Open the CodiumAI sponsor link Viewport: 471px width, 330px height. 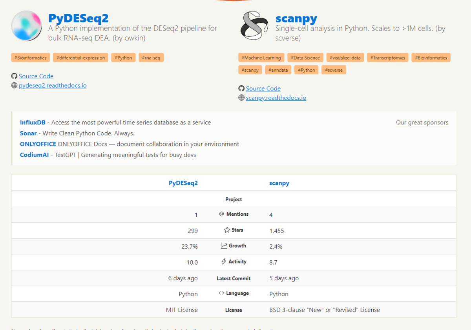pyautogui.click(x=34, y=155)
